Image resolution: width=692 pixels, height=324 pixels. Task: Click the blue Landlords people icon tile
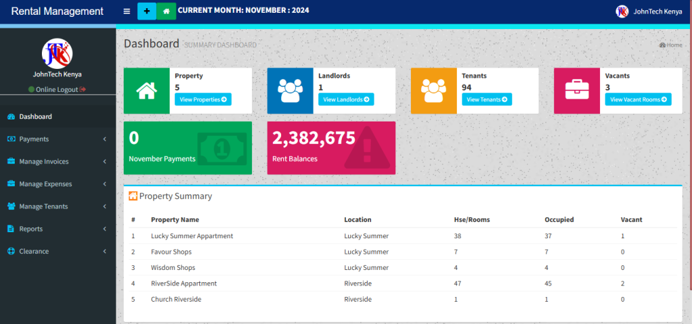click(x=290, y=90)
